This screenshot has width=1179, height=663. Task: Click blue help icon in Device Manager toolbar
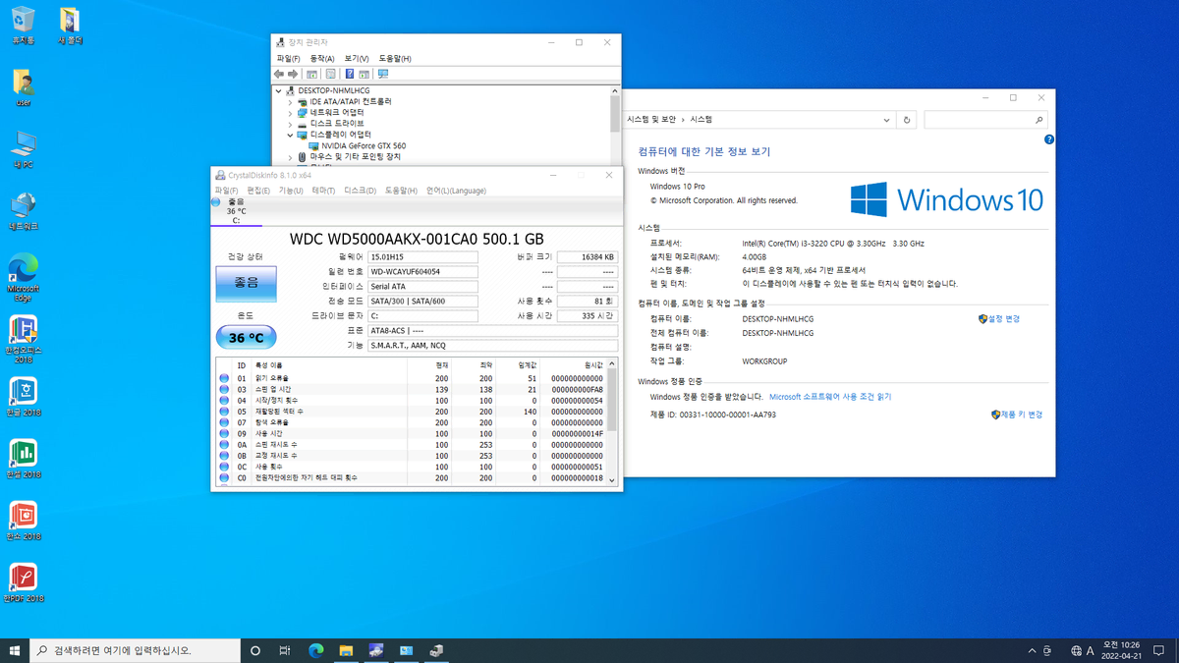coord(350,74)
